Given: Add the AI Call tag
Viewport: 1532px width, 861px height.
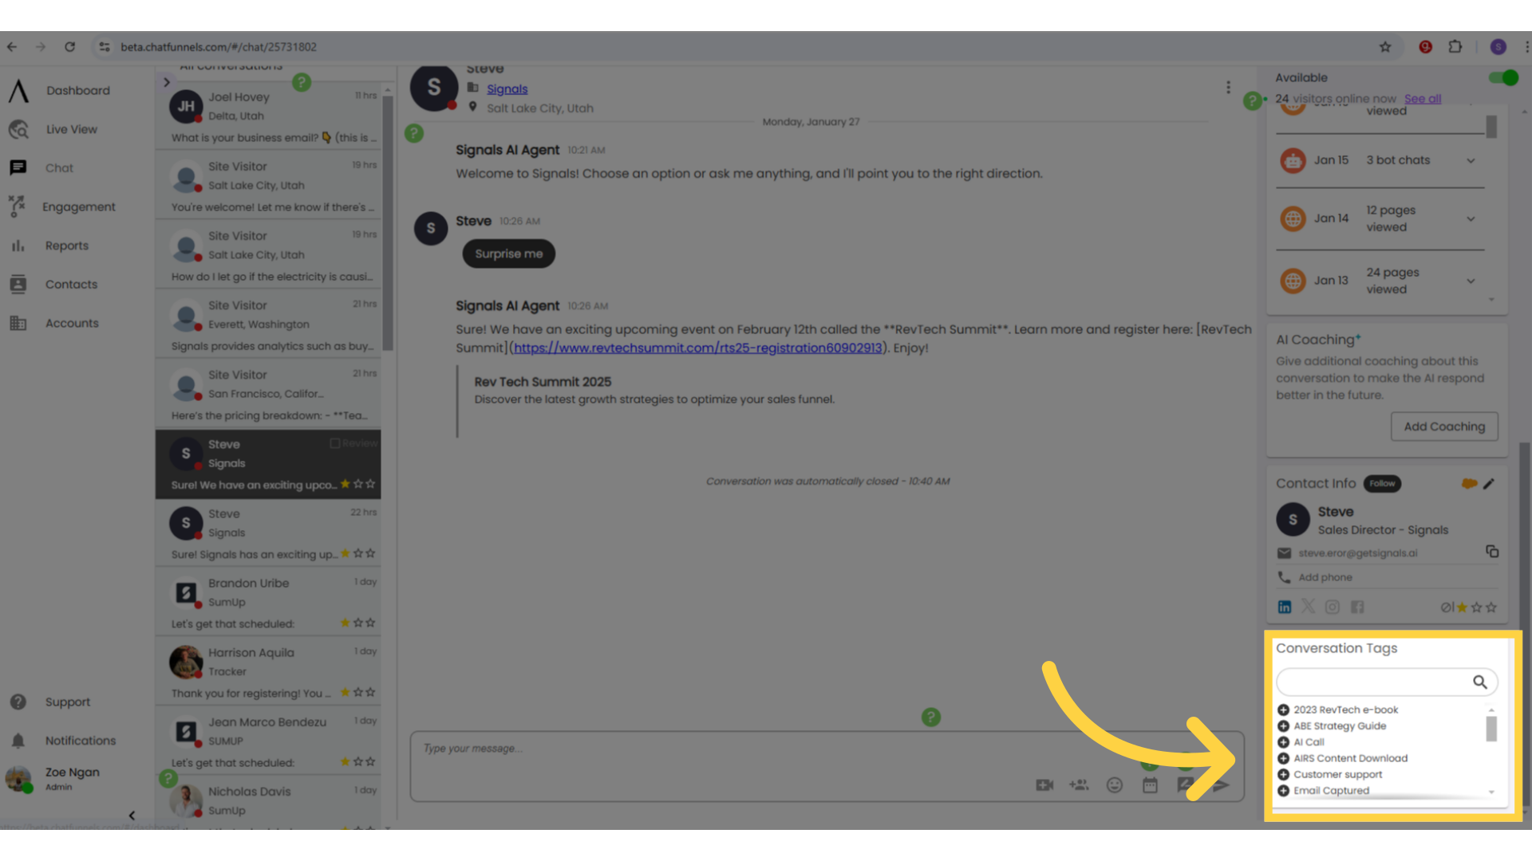Looking at the screenshot, I should click(1283, 742).
